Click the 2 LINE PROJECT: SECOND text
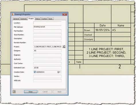The image size is (136, 105). [106, 52]
